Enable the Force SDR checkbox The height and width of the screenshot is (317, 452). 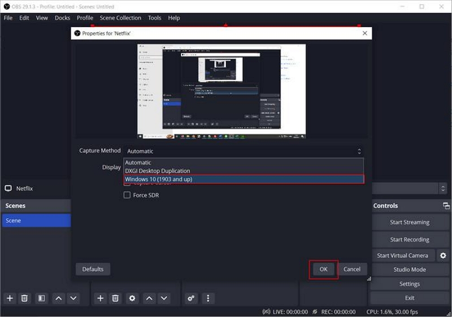127,195
